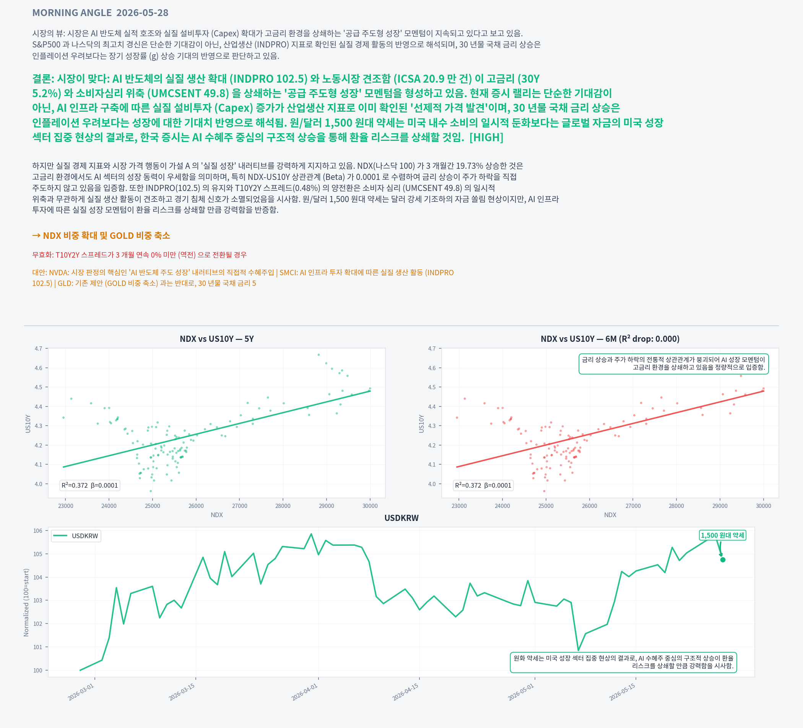Click the NDX vs US10Y — 5Y chart title

pyautogui.click(x=217, y=339)
